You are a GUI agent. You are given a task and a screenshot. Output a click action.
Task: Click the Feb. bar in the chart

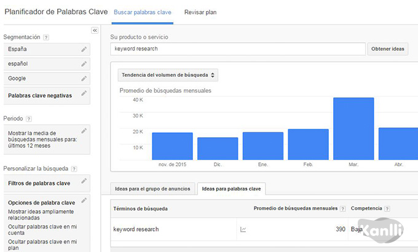308,144
